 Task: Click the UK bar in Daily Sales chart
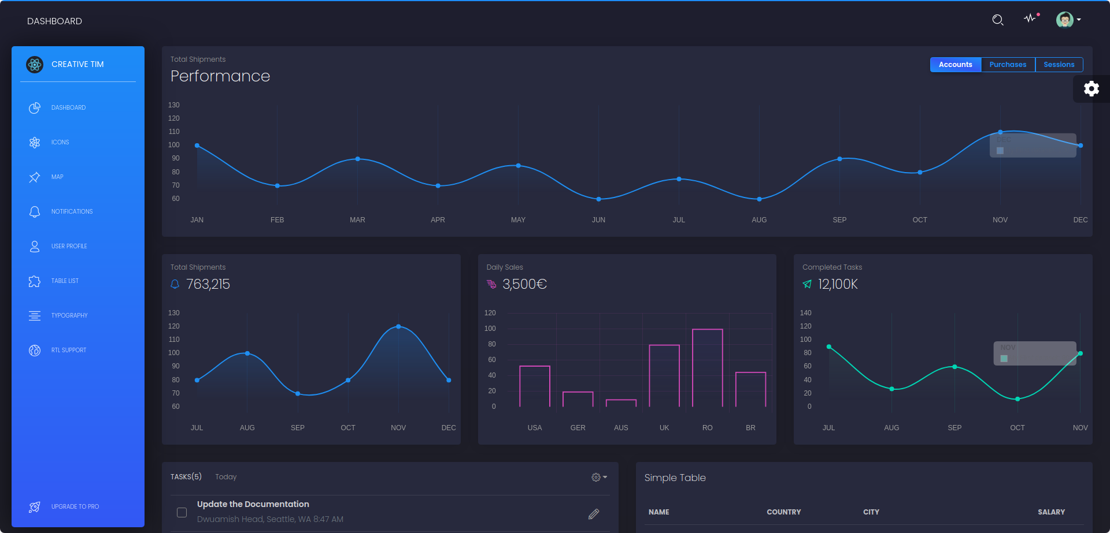pyautogui.click(x=664, y=376)
